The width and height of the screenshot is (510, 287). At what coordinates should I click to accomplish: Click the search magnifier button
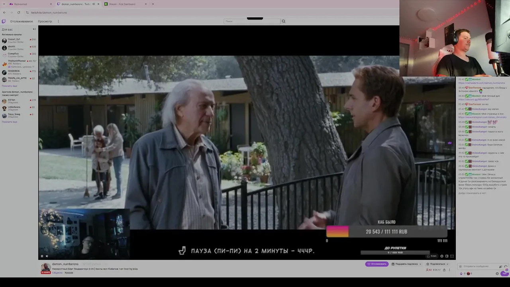pyautogui.click(x=283, y=21)
